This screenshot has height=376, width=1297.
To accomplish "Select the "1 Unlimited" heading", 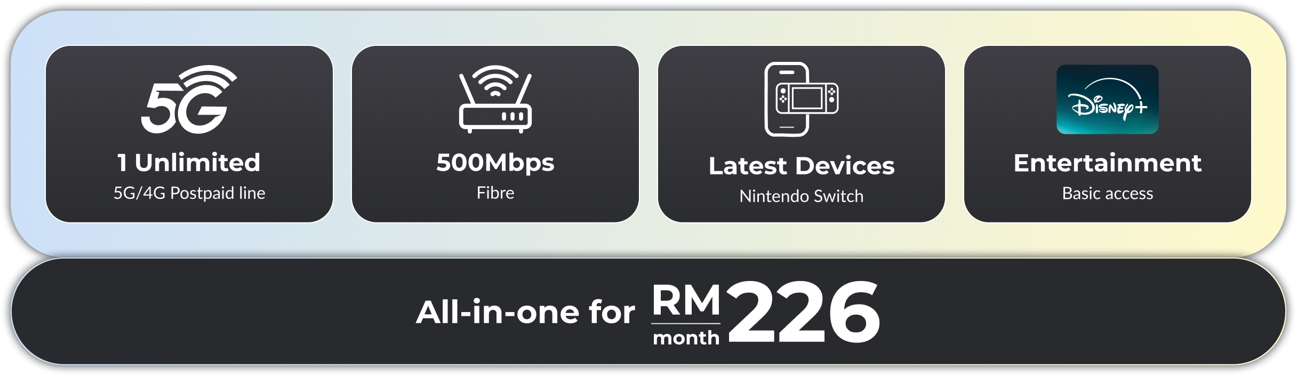I will pos(189,163).
